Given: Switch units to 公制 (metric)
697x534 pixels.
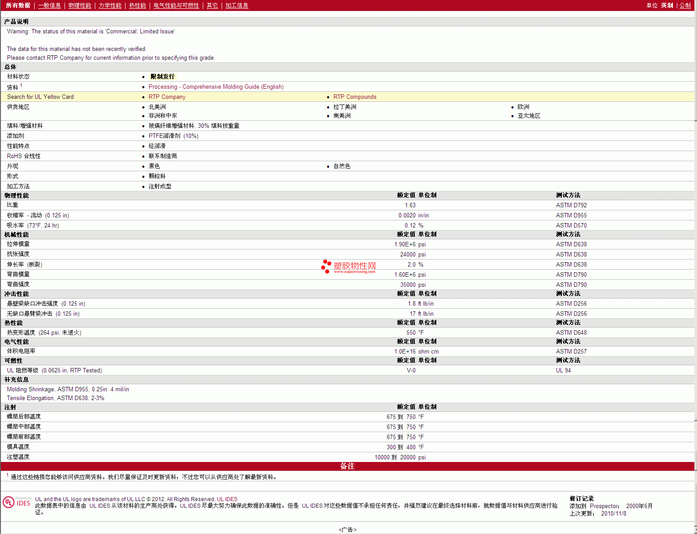Looking at the screenshot, I should (x=685, y=6).
